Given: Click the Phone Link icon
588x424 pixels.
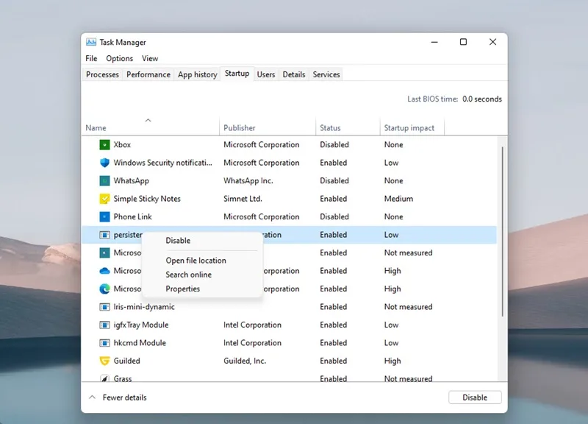Looking at the screenshot, I should click(x=104, y=216).
